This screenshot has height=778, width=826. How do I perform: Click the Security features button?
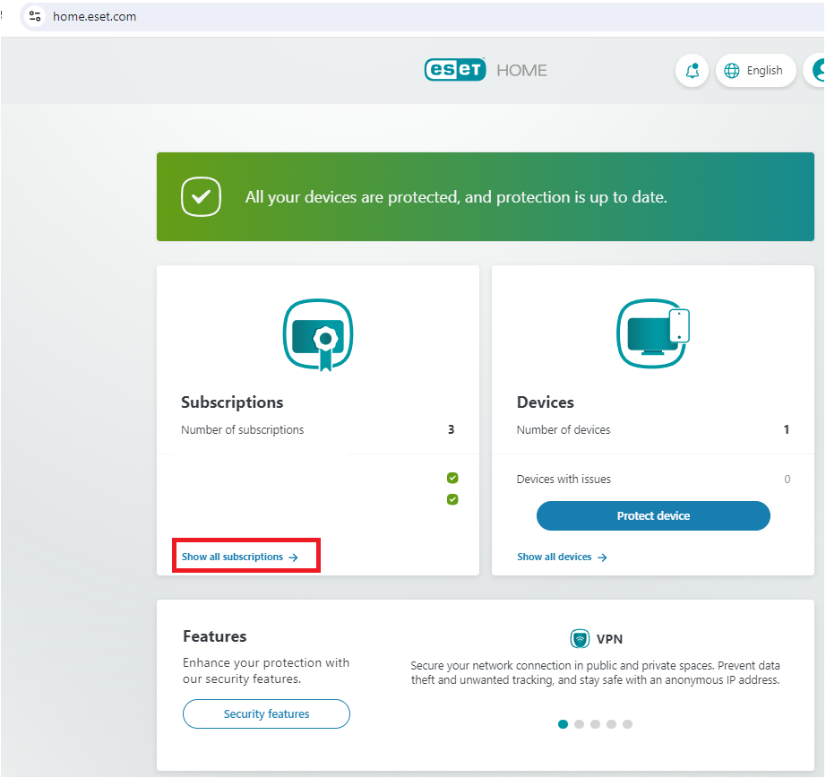pyautogui.click(x=267, y=714)
